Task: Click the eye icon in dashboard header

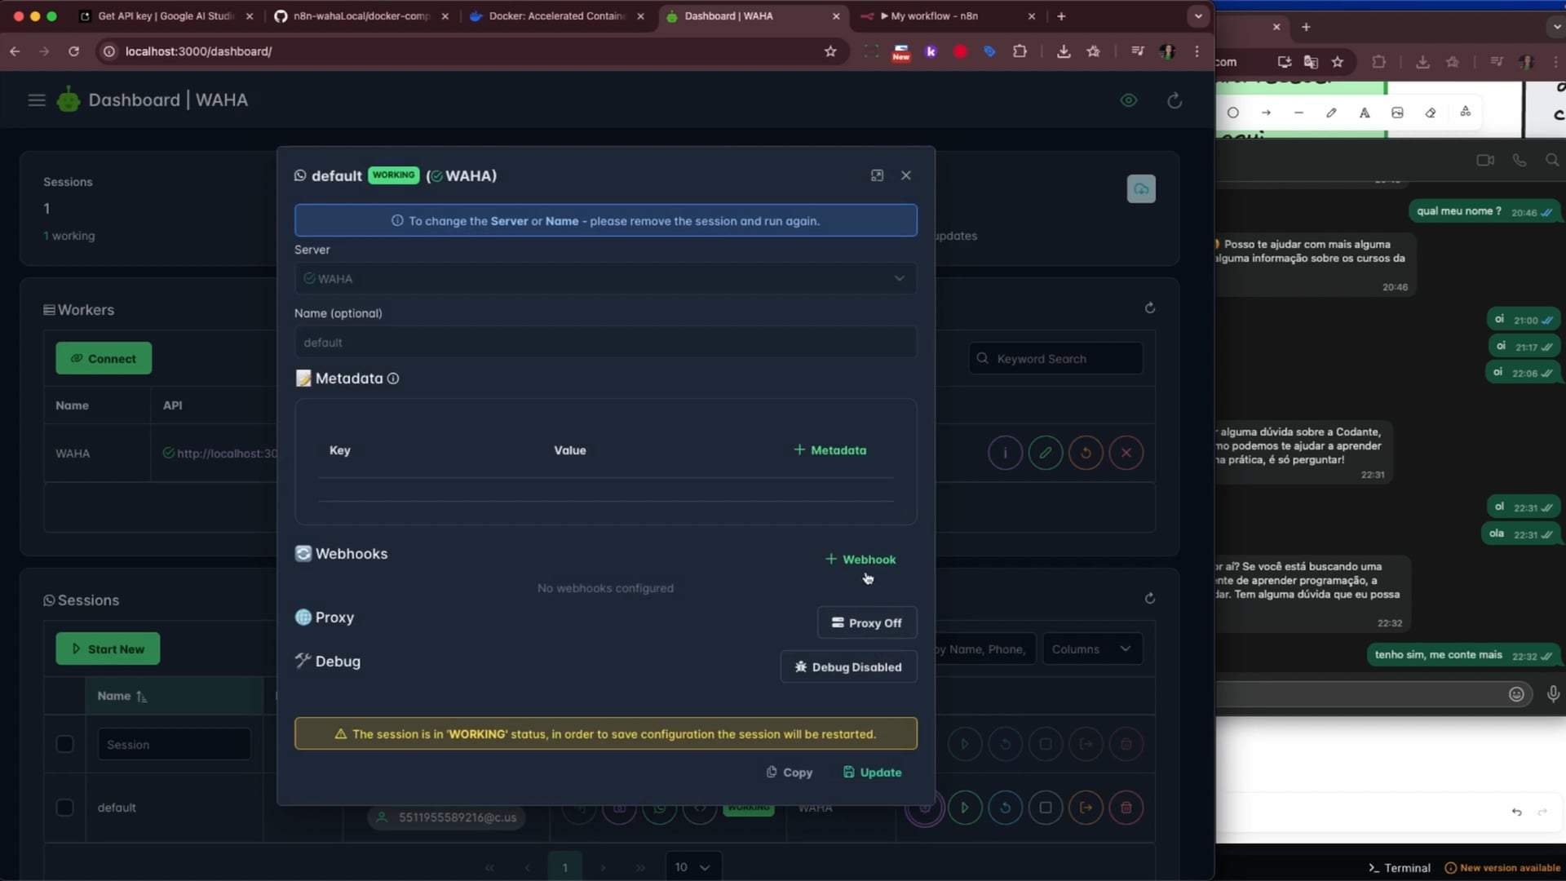Action: (x=1129, y=100)
